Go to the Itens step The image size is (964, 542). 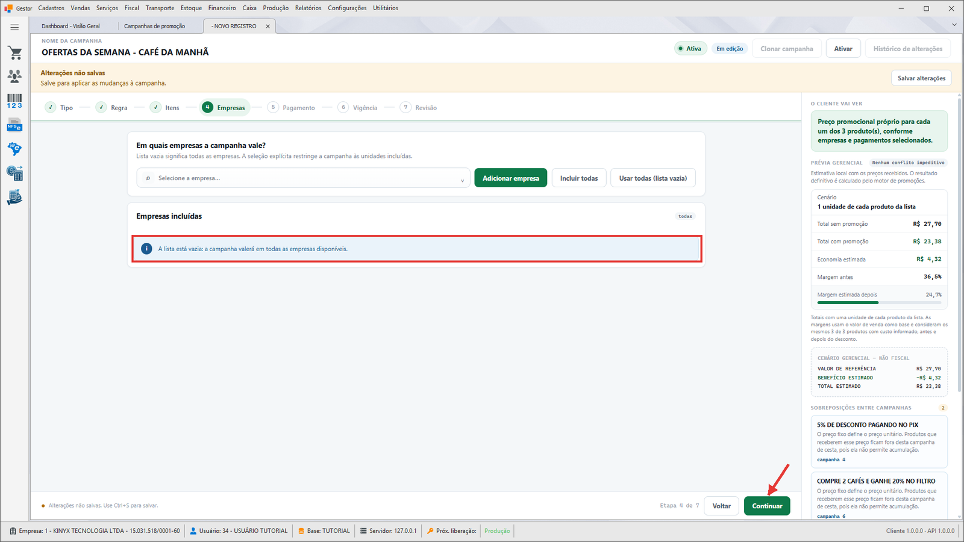point(165,108)
